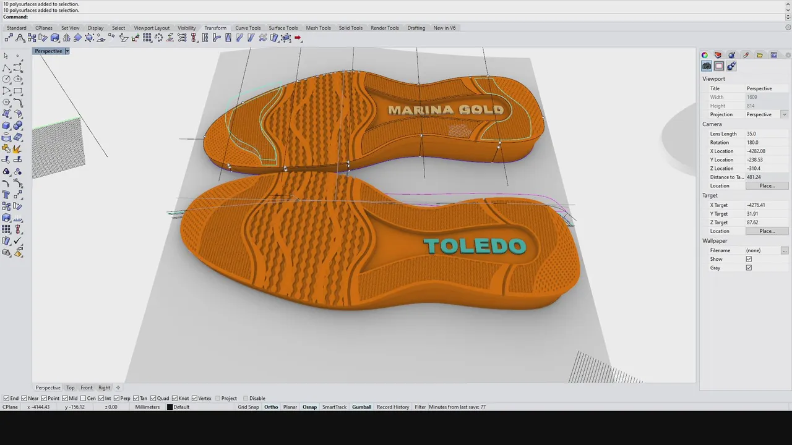792x445 pixels.
Task: Select the Flow along curve wavy icon
Action: pyautogui.click(x=262, y=38)
